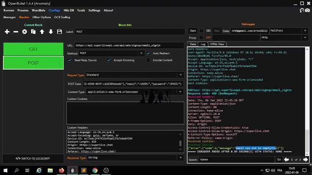This screenshot has height=175, width=312.
Task: Open Task View on the taskbar
Action: pyautogui.click(x=27, y=171)
